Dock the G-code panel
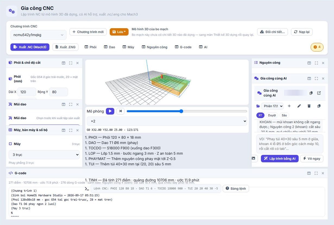This screenshot has width=334, height=225. tap(309, 173)
